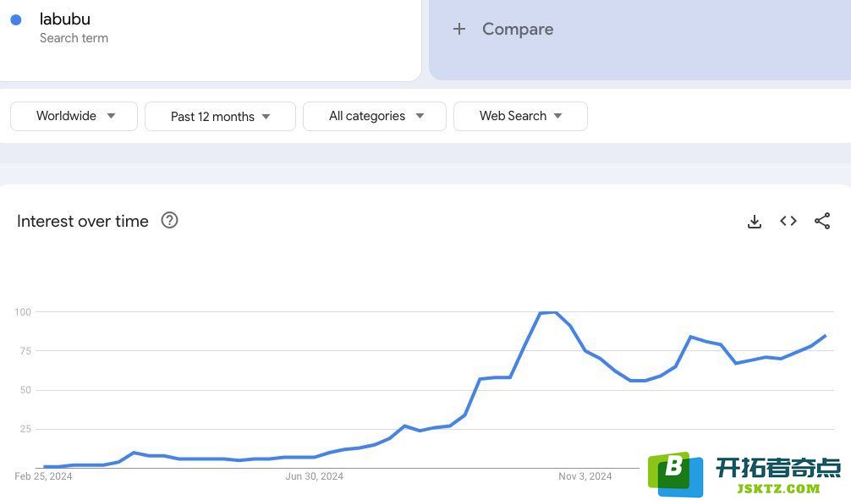Image resolution: width=851 pixels, height=500 pixels.
Task: Click the Nov 3, 2024 axis label
Action: 585,476
